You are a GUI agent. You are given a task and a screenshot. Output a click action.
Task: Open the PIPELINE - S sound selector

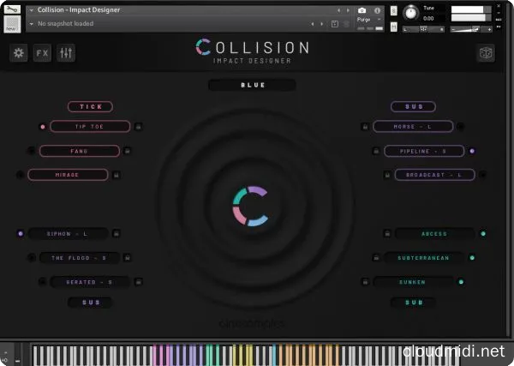[x=424, y=151]
